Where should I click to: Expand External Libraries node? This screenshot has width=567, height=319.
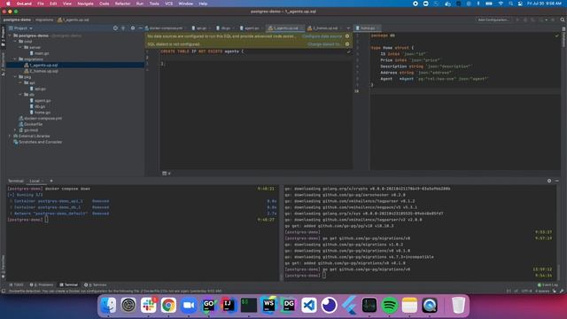10,136
